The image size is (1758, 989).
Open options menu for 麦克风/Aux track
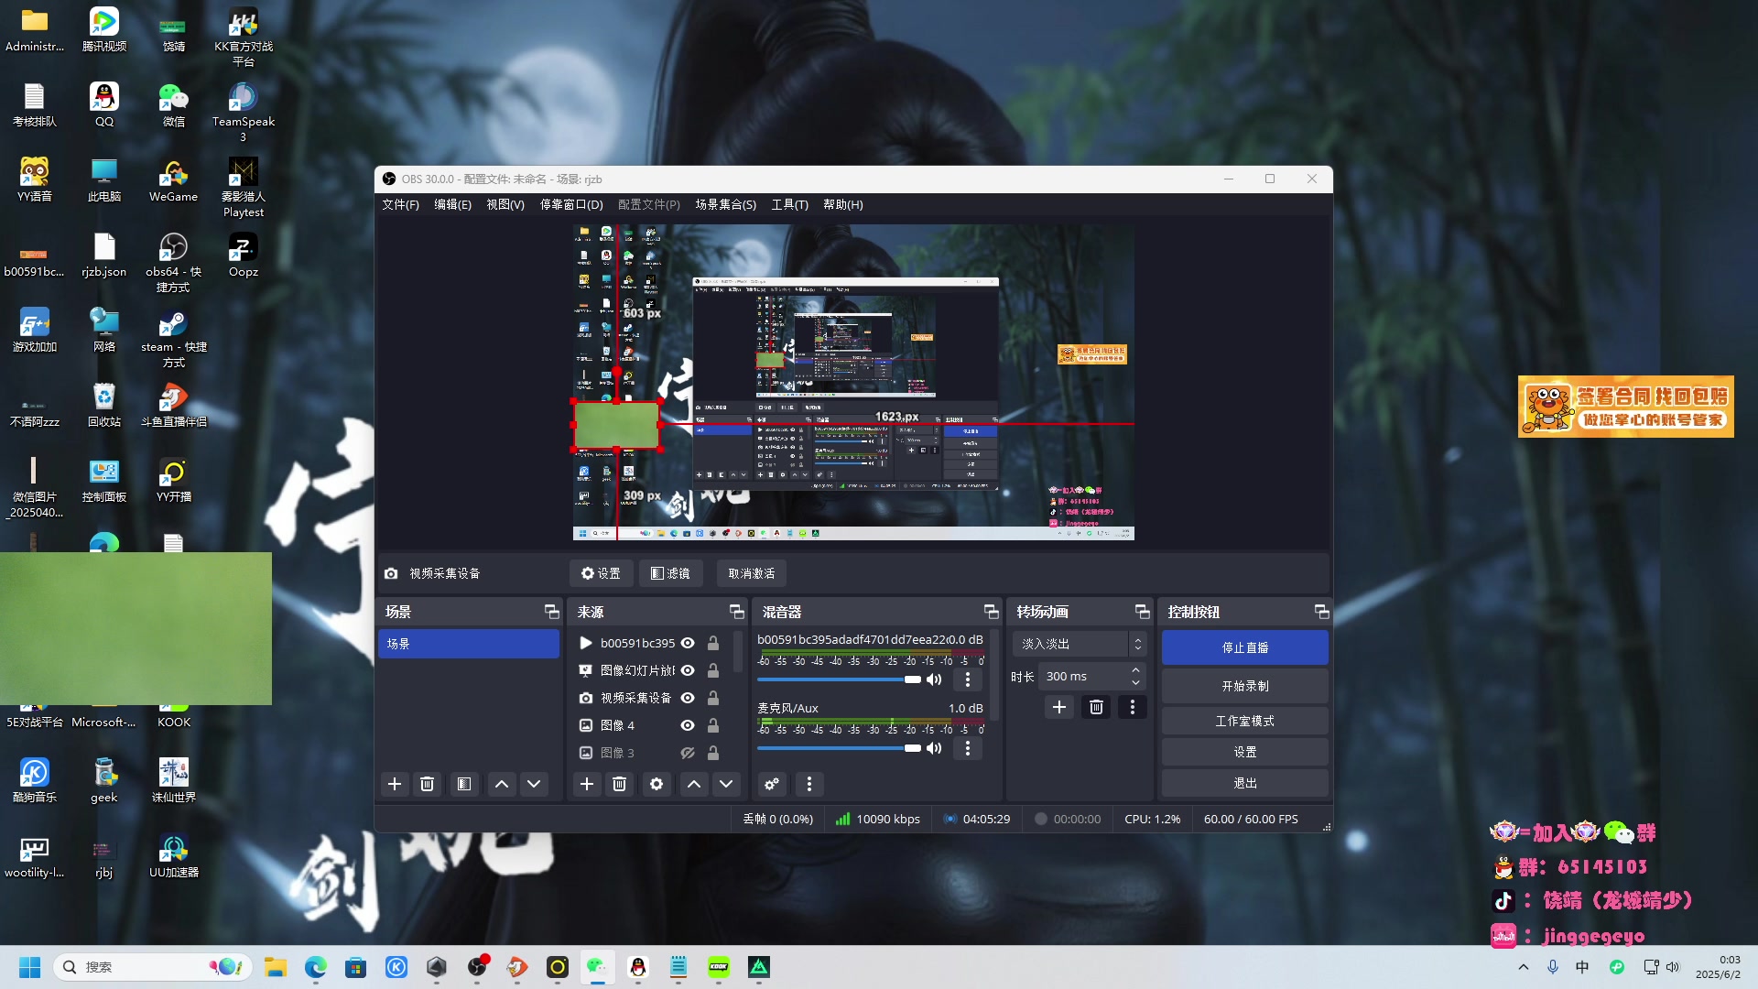tap(968, 748)
